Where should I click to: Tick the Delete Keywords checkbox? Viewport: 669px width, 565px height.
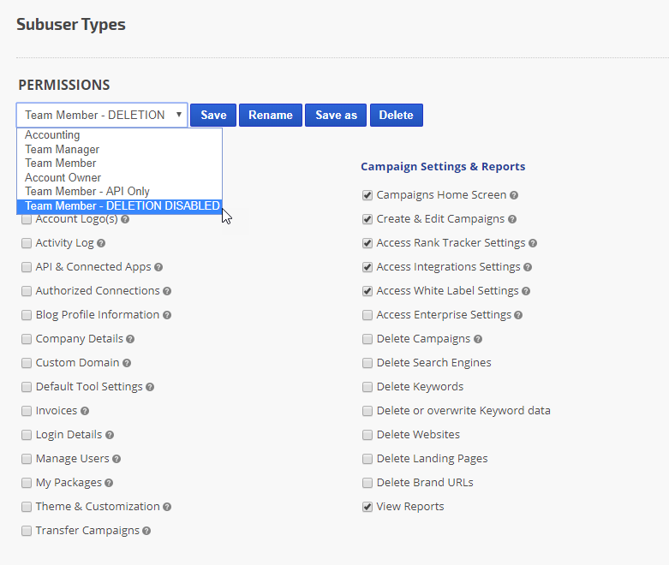pyautogui.click(x=367, y=387)
